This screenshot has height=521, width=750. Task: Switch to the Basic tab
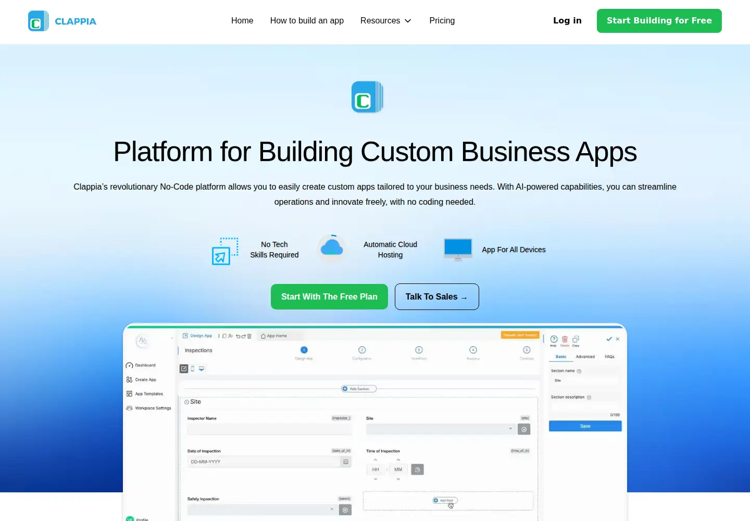pos(561,357)
